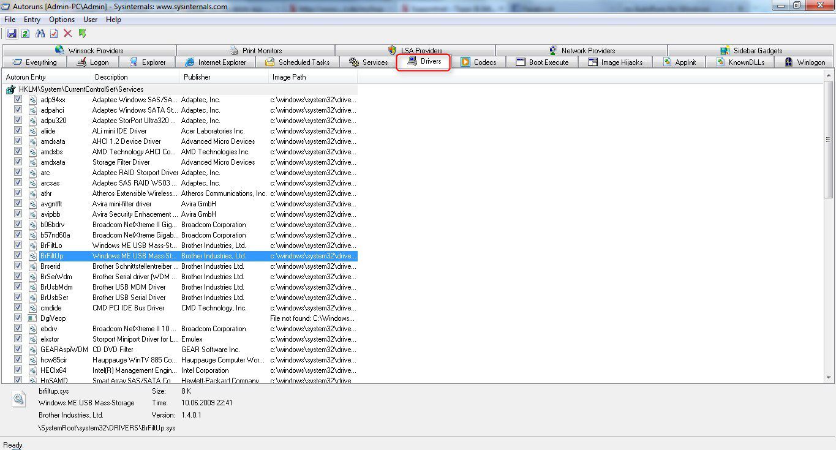Switch to the AppInit tab
This screenshot has height=450, width=836.
pos(679,62)
